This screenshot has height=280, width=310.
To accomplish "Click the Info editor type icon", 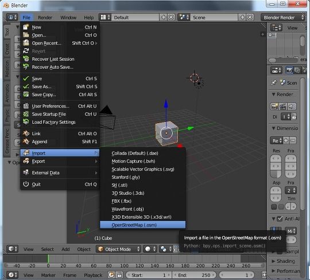I will [12, 17].
